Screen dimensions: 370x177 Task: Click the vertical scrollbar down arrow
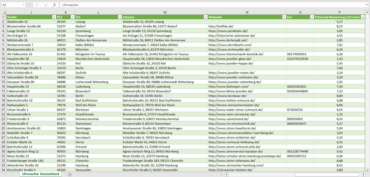(368, 170)
